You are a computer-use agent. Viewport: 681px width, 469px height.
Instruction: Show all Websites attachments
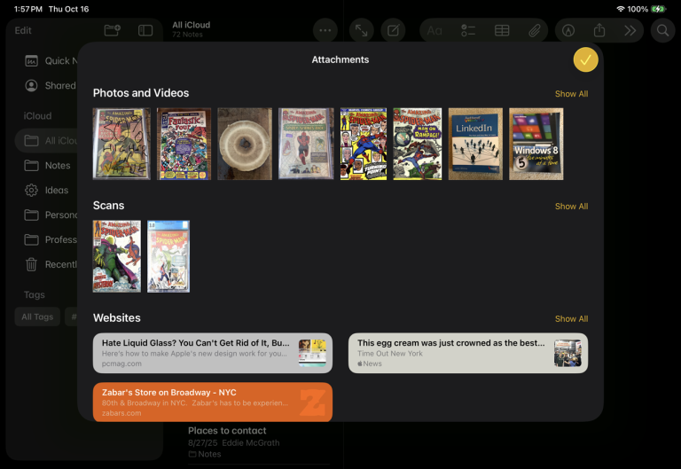pos(571,319)
